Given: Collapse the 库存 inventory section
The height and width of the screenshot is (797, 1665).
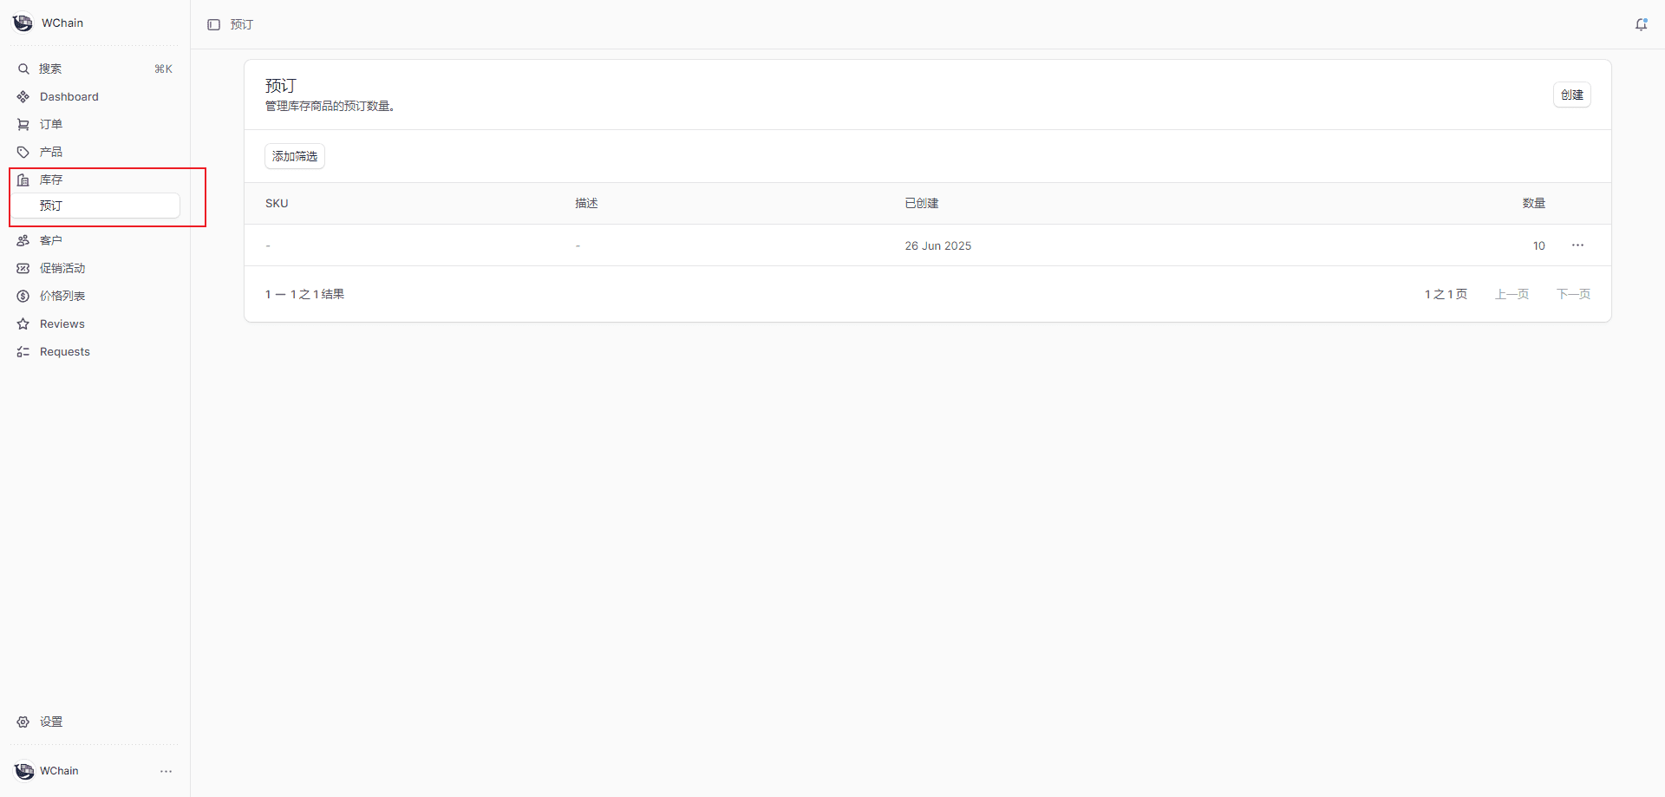Looking at the screenshot, I should coord(51,180).
